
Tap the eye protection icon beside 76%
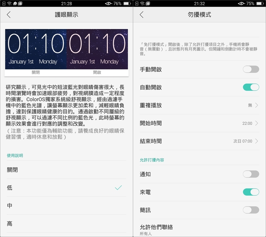coord(109,3)
